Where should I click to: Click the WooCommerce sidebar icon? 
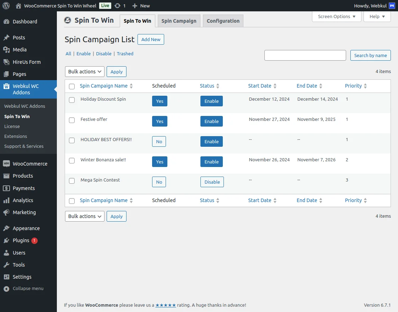(x=6, y=164)
